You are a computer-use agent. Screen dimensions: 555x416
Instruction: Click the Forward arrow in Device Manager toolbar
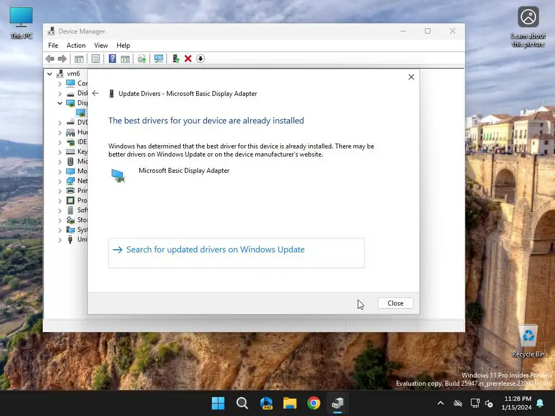(x=62, y=58)
